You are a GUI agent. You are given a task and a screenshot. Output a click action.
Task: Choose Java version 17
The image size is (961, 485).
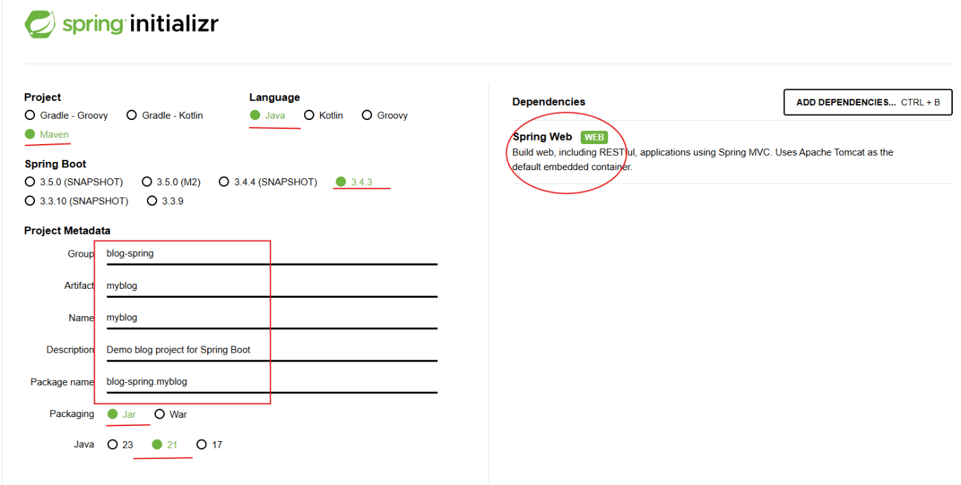click(209, 445)
